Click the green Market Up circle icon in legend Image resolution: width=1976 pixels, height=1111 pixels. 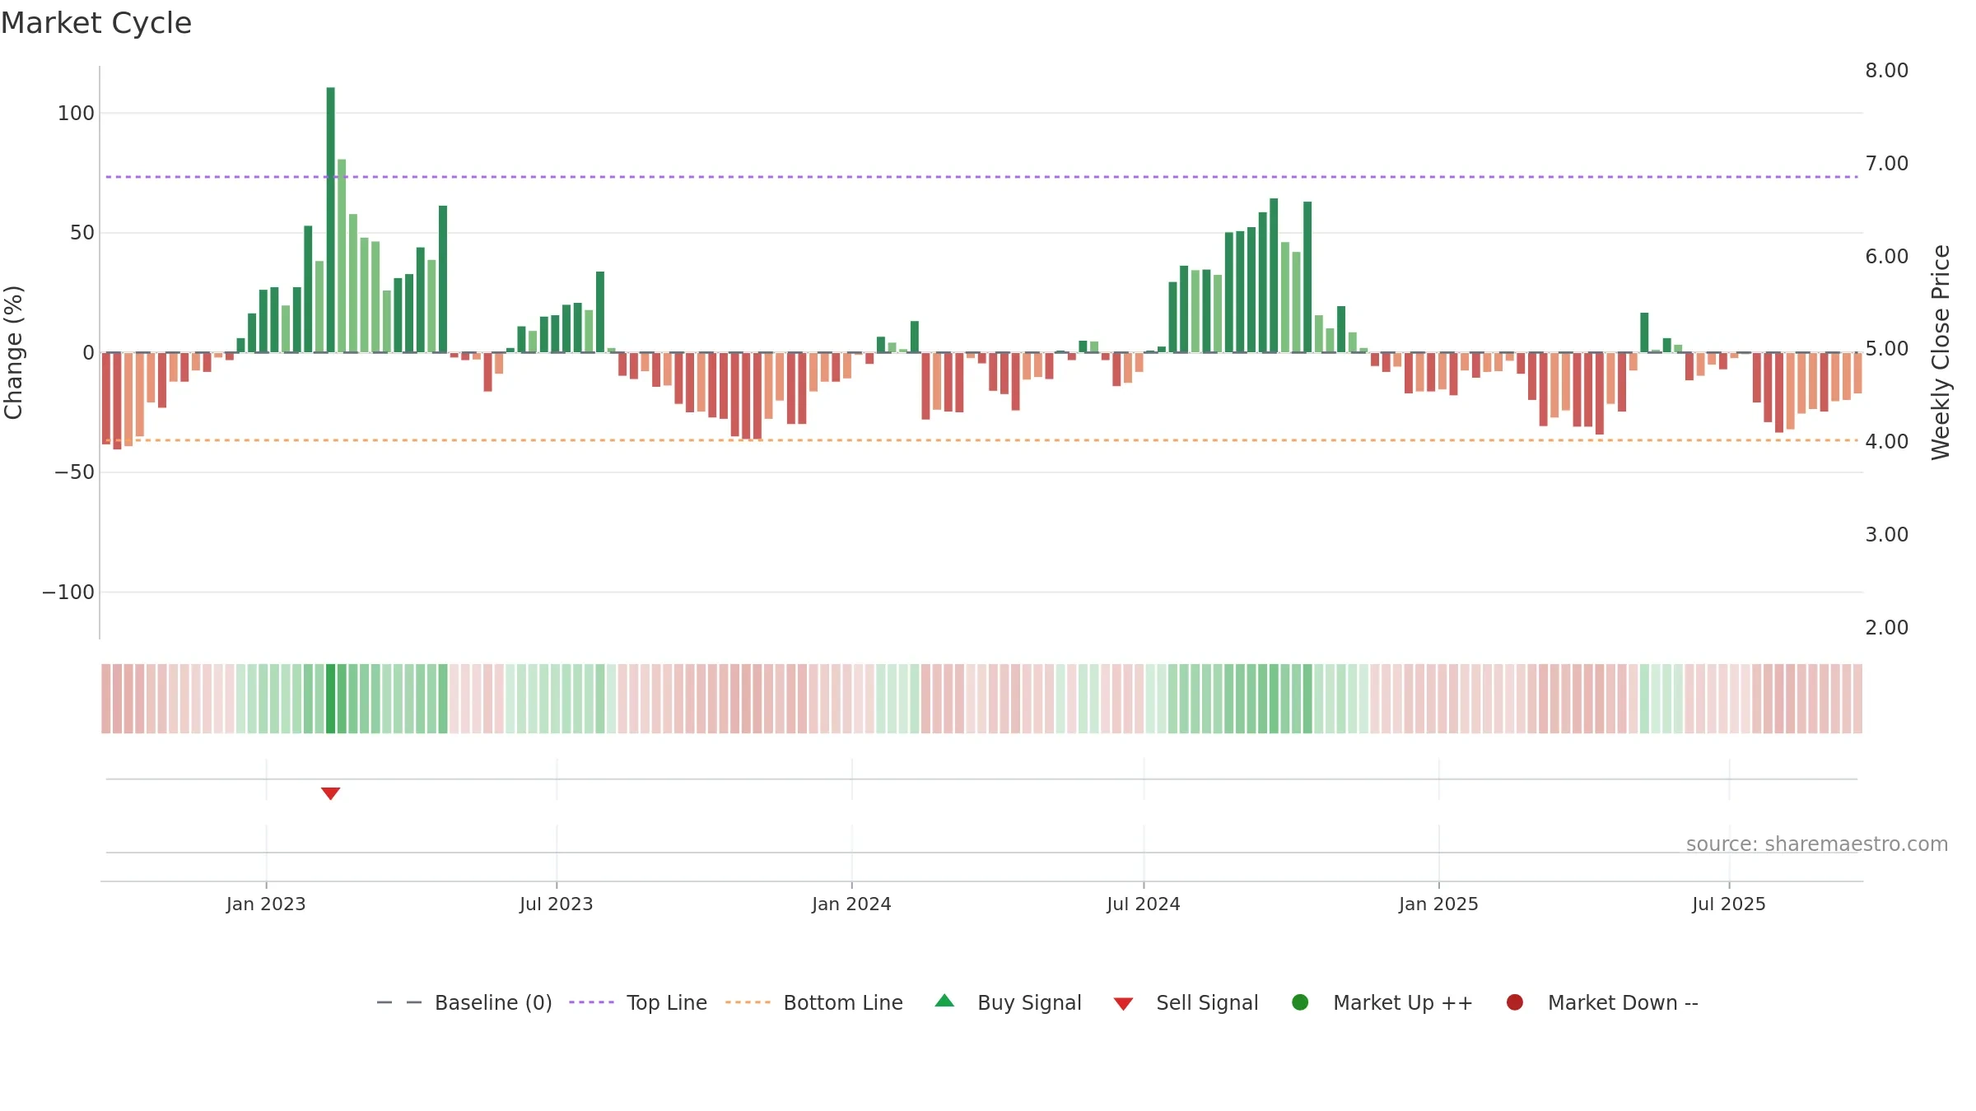(x=1300, y=1002)
